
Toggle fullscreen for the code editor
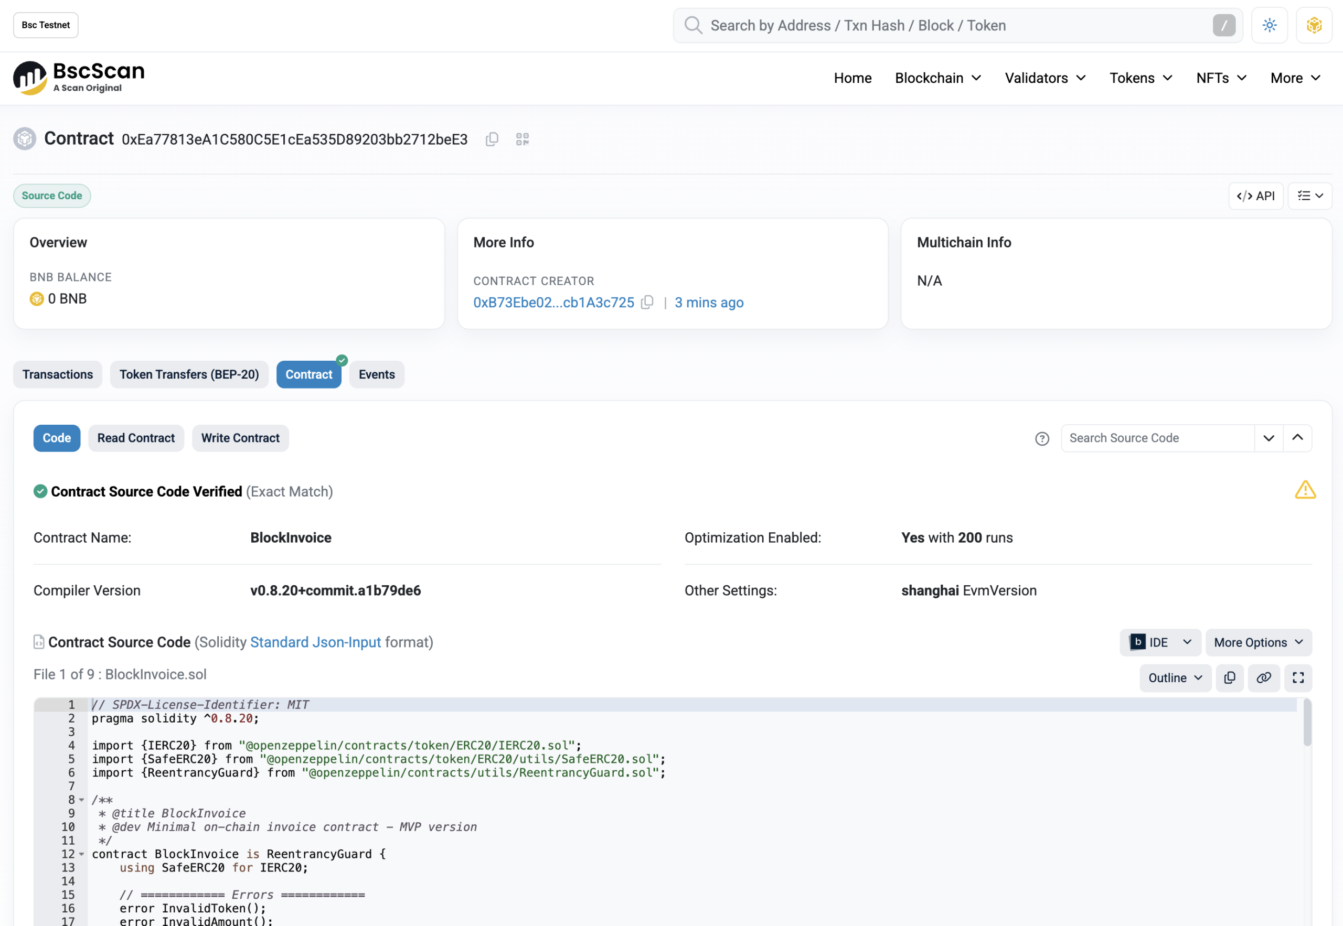(1298, 677)
